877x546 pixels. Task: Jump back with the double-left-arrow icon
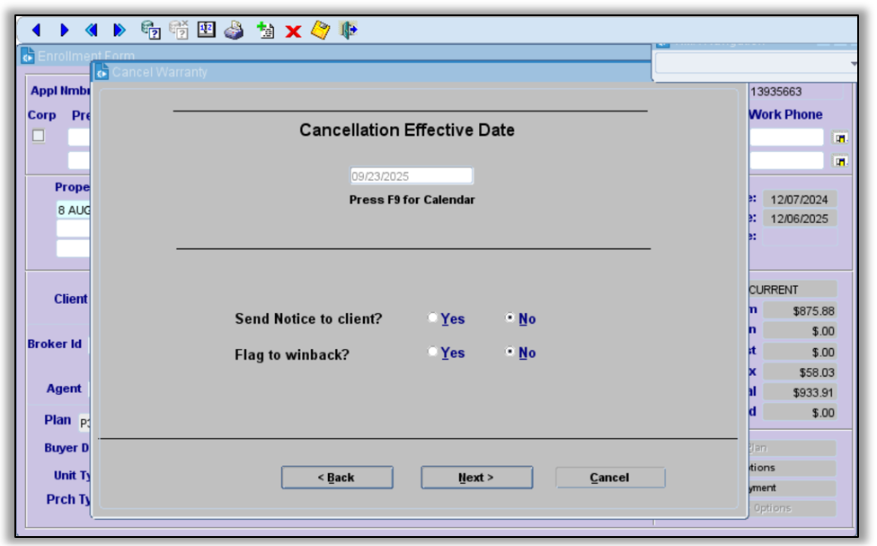[91, 31]
